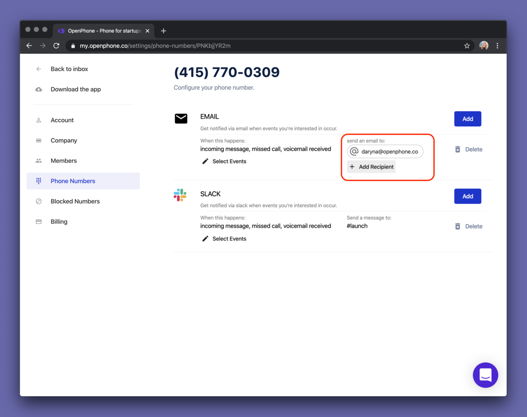Go Back to inbox
This screenshot has height=417, width=527.
tap(69, 69)
